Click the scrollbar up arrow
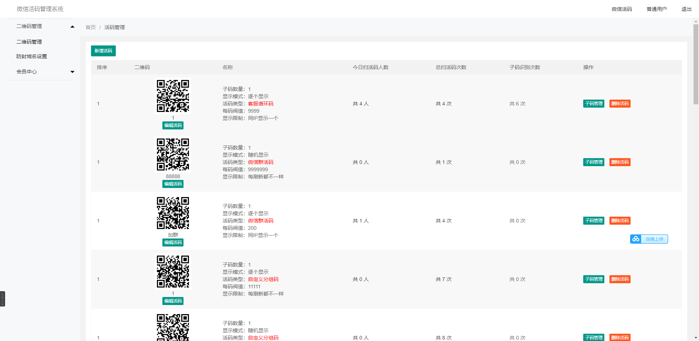 point(696,21)
